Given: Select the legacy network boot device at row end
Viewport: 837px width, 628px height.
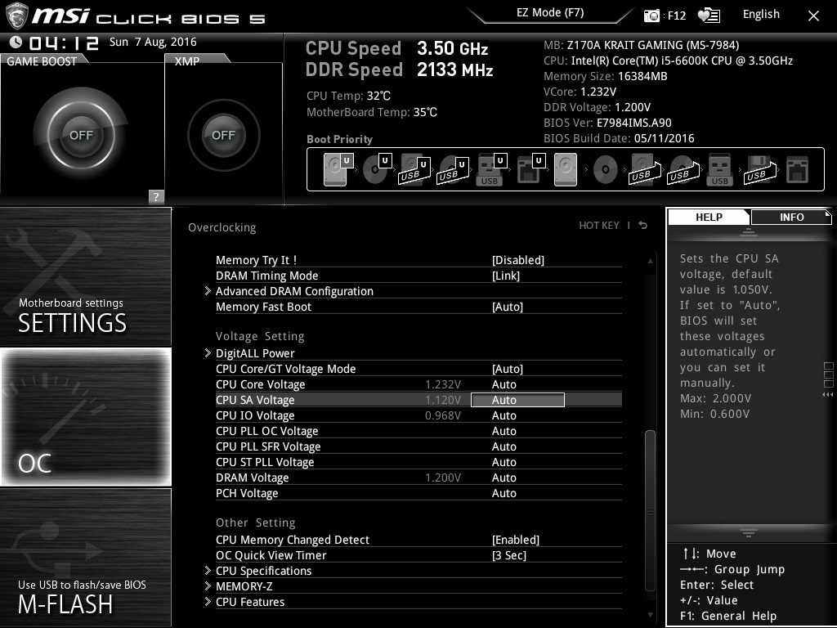Looking at the screenshot, I should (x=798, y=170).
